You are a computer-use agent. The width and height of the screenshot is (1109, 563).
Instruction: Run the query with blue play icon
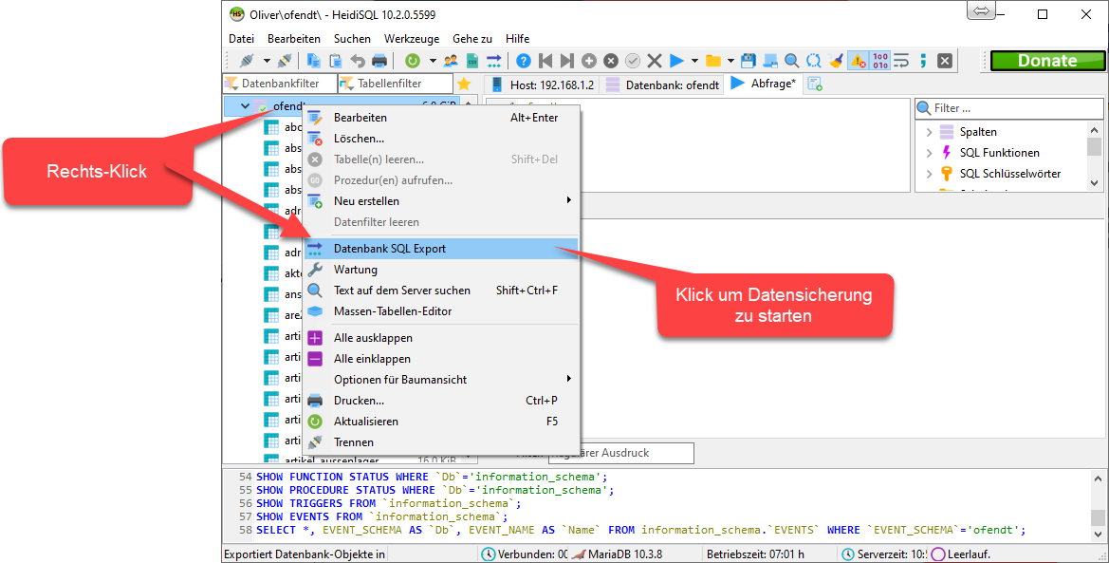pyautogui.click(x=676, y=61)
